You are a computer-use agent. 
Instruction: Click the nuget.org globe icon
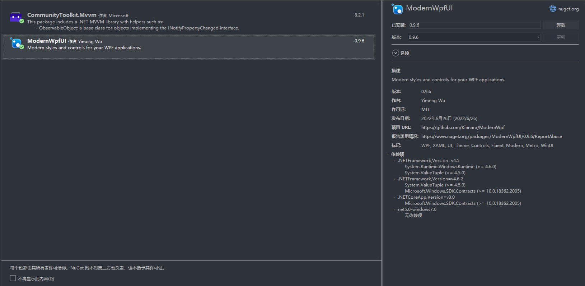tap(553, 9)
